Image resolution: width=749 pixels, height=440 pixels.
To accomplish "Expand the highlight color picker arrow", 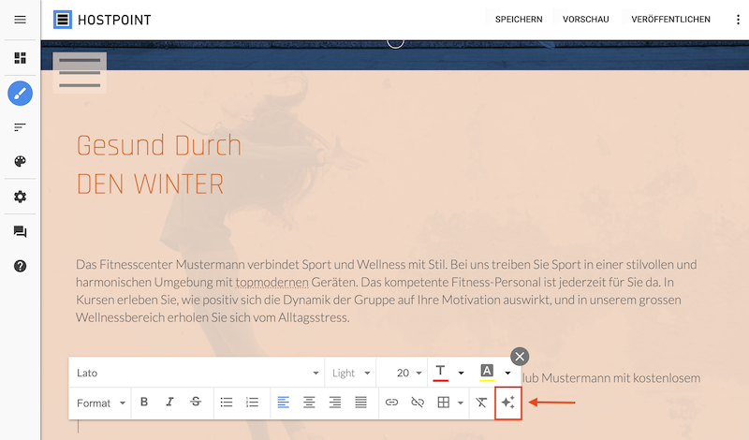I will click(507, 373).
